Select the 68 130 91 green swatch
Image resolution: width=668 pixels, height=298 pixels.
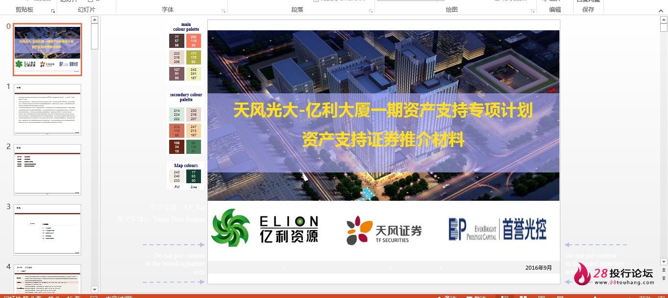pyautogui.click(x=194, y=147)
